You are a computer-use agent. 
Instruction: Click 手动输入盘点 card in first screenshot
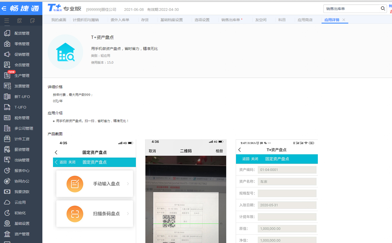(95, 184)
